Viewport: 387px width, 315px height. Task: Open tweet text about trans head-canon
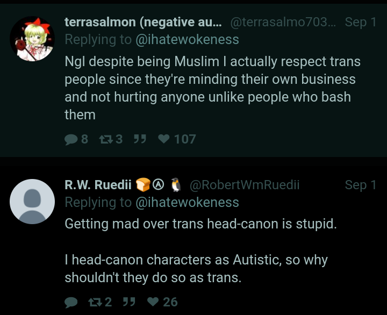[200, 224]
